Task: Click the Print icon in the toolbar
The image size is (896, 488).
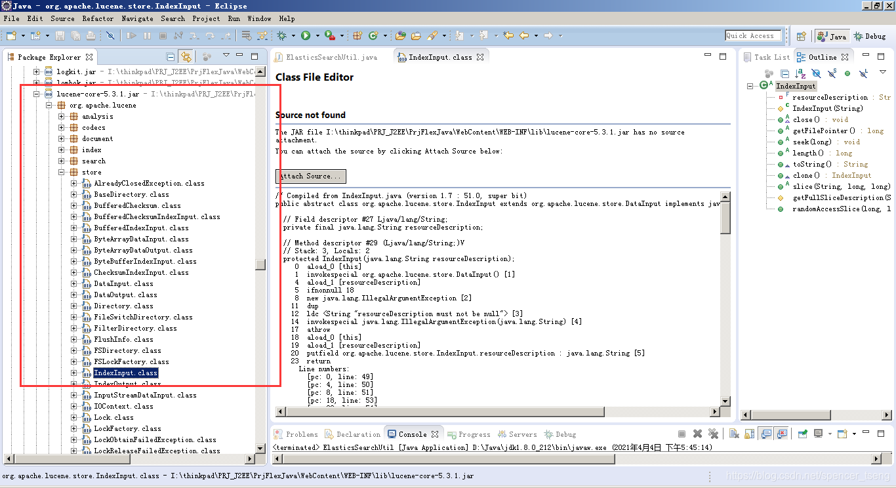Action: pos(91,36)
